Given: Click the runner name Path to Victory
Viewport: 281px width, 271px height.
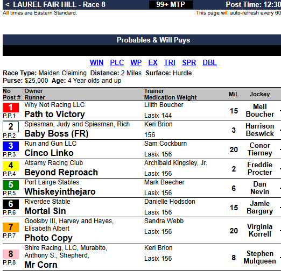Looking at the screenshot, I should click(54, 115).
